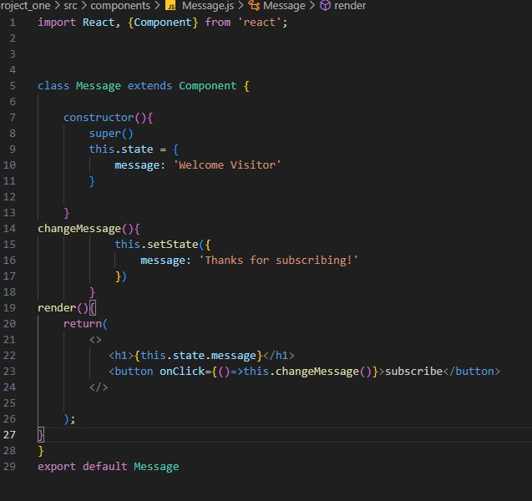Click the Message class symbol icon in breadcrumb
Viewport: 532px width, 501px height.
coord(254,5)
